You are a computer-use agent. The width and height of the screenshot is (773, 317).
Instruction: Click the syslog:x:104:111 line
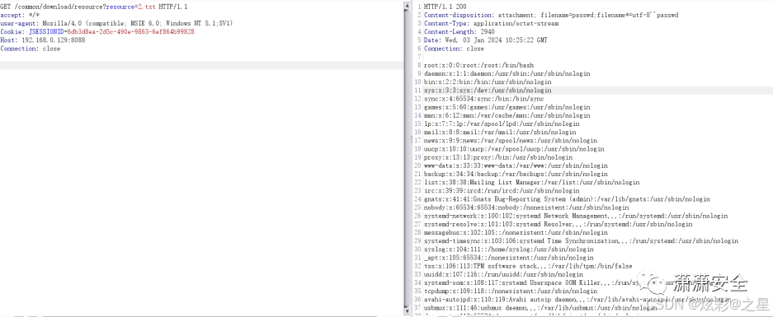(x=509, y=249)
